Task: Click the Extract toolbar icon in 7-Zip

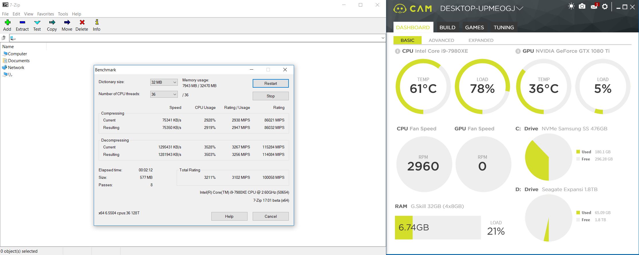Action: coord(22,22)
